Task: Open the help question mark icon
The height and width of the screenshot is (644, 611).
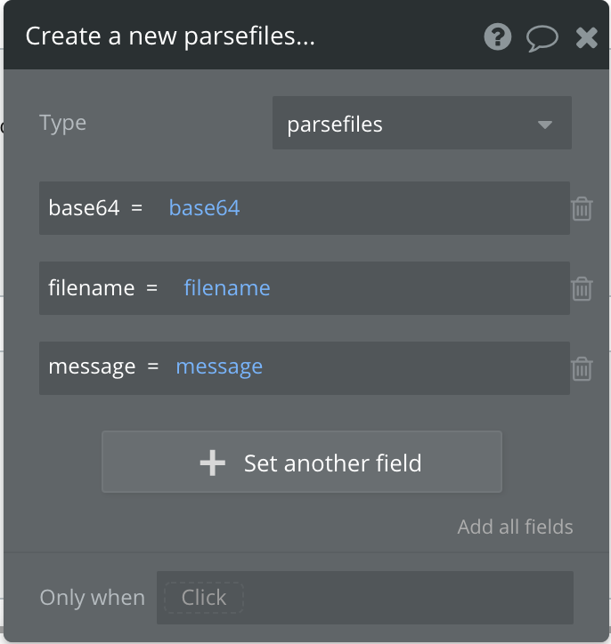Action: (498, 37)
